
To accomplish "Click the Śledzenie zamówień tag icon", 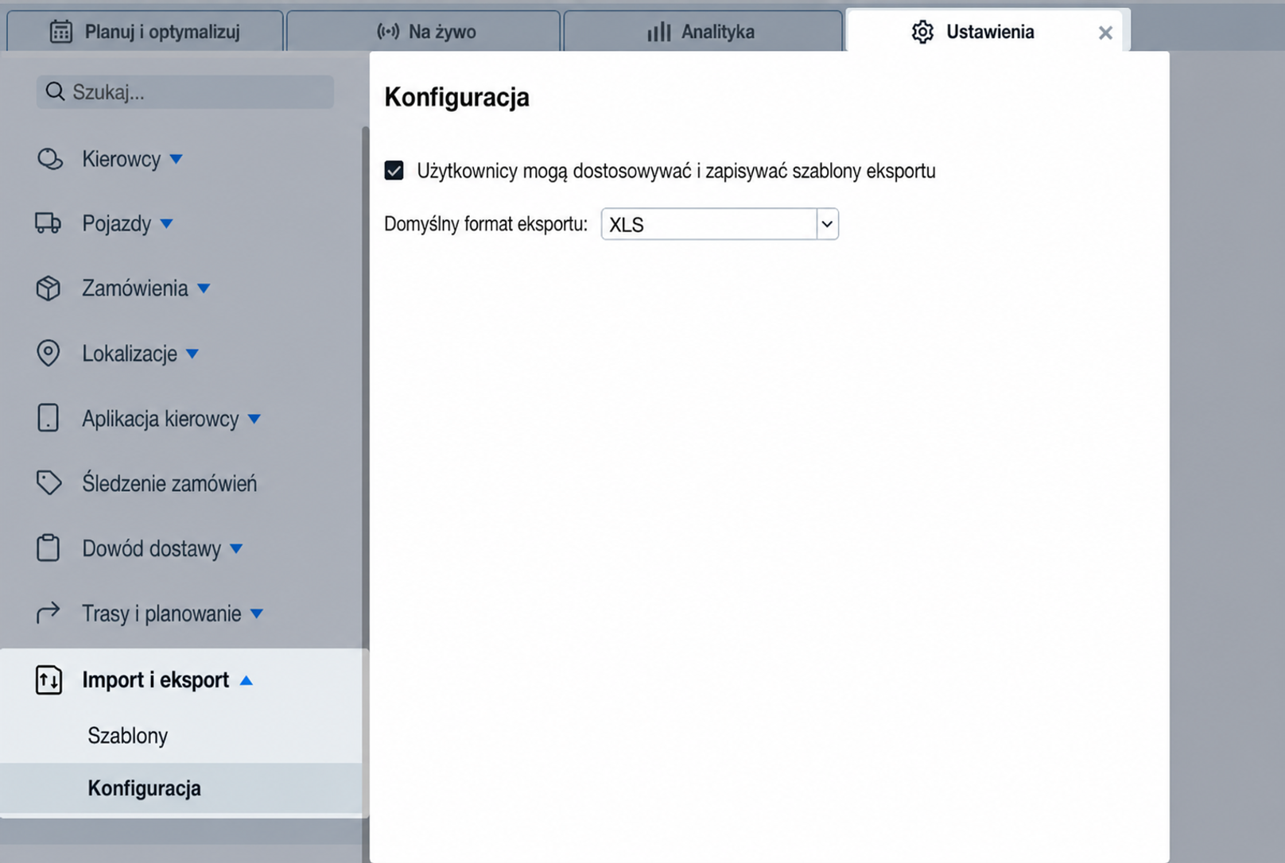I will 49,482.
